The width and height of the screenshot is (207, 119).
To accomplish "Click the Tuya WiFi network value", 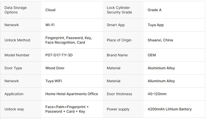I will point(54,81).
